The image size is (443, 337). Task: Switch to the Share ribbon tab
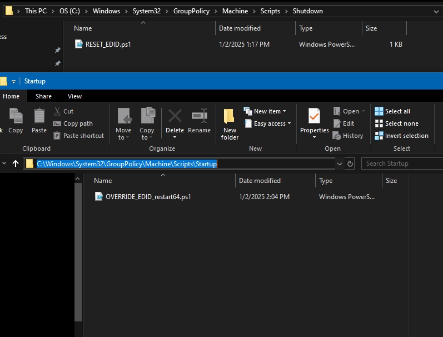pyautogui.click(x=43, y=96)
